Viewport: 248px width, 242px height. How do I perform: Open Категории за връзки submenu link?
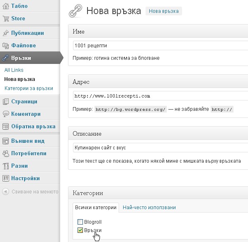29,88
